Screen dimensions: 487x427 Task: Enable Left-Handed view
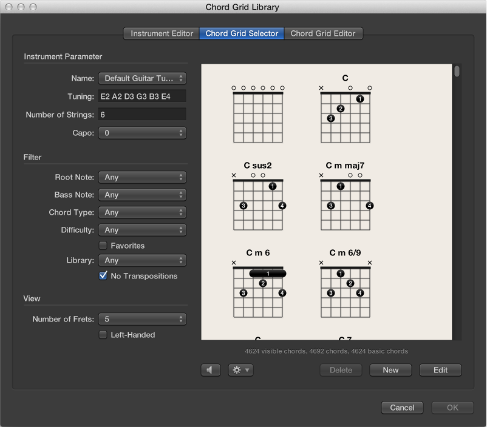pos(103,335)
